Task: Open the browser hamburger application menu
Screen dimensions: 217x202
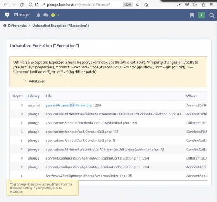Action: [x=211, y=5]
